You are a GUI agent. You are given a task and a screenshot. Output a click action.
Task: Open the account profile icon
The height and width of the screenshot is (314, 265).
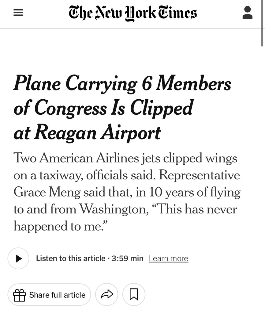click(248, 13)
